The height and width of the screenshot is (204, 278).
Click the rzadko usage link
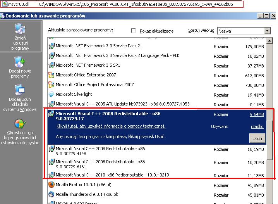pos(257,126)
